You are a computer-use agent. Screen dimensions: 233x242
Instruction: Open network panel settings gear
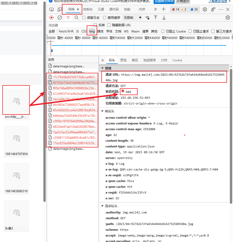[x=228, y=18]
